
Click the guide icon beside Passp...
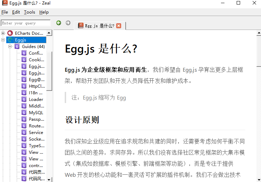tap(24, 119)
